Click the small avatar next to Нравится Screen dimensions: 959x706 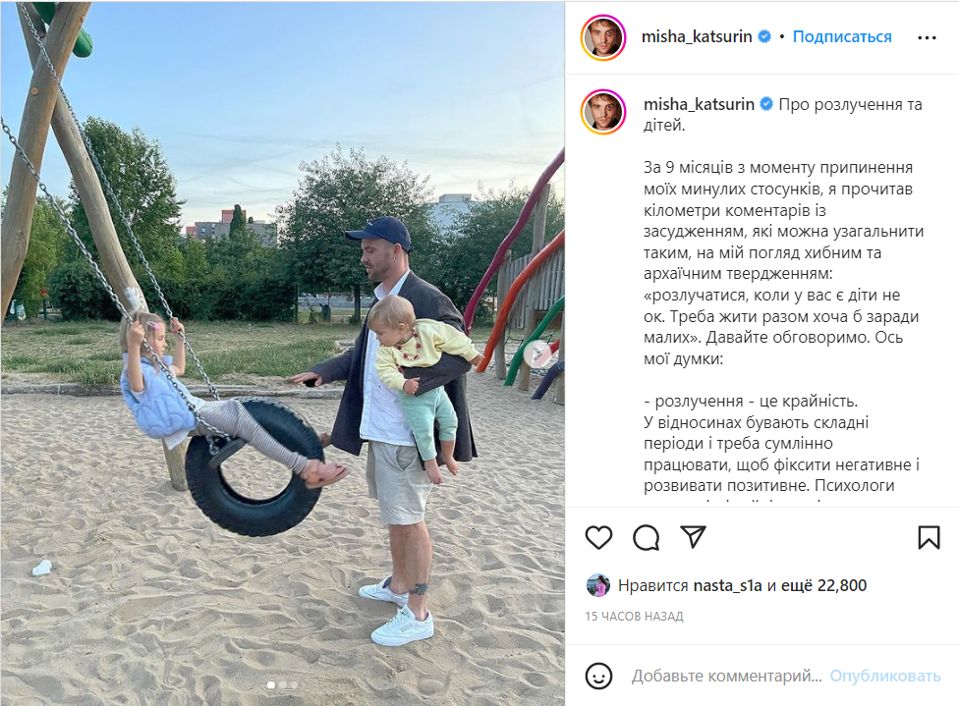[x=597, y=585]
